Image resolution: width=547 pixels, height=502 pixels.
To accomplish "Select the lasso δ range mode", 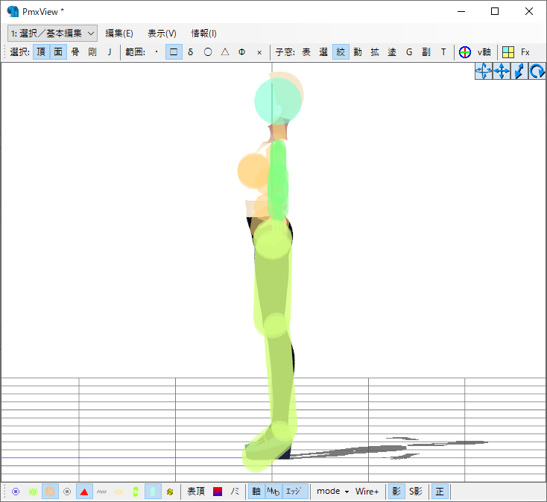I will coord(191,52).
